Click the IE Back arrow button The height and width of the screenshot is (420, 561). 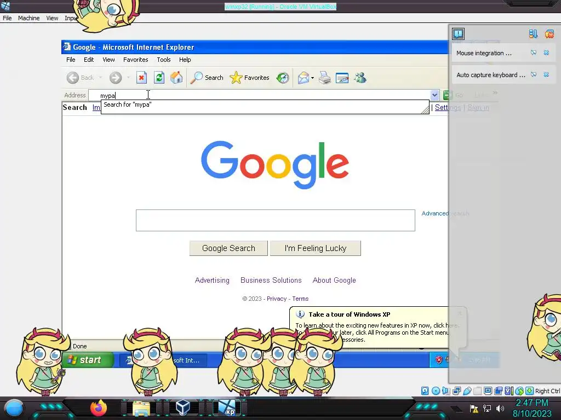pyautogui.click(x=73, y=78)
